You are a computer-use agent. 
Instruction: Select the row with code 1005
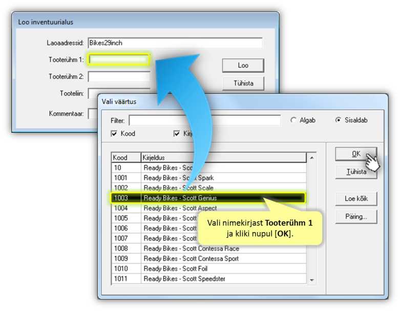[x=208, y=218]
